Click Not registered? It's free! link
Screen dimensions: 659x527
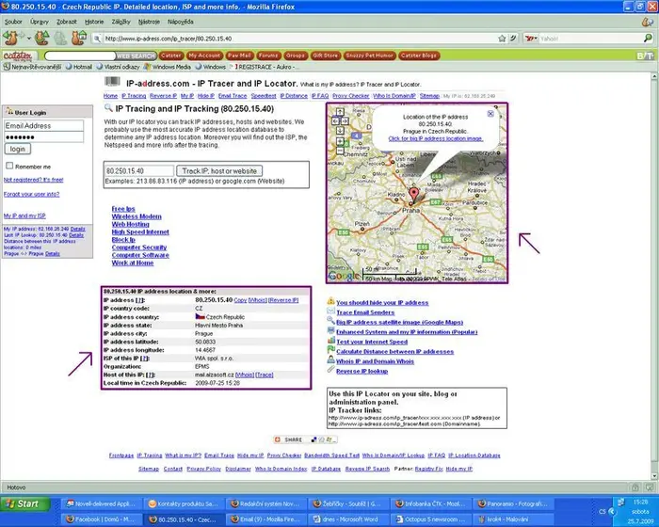(x=34, y=180)
